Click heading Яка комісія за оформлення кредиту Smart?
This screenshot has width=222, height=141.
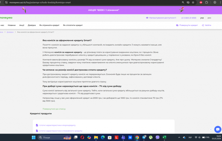tap(67, 40)
